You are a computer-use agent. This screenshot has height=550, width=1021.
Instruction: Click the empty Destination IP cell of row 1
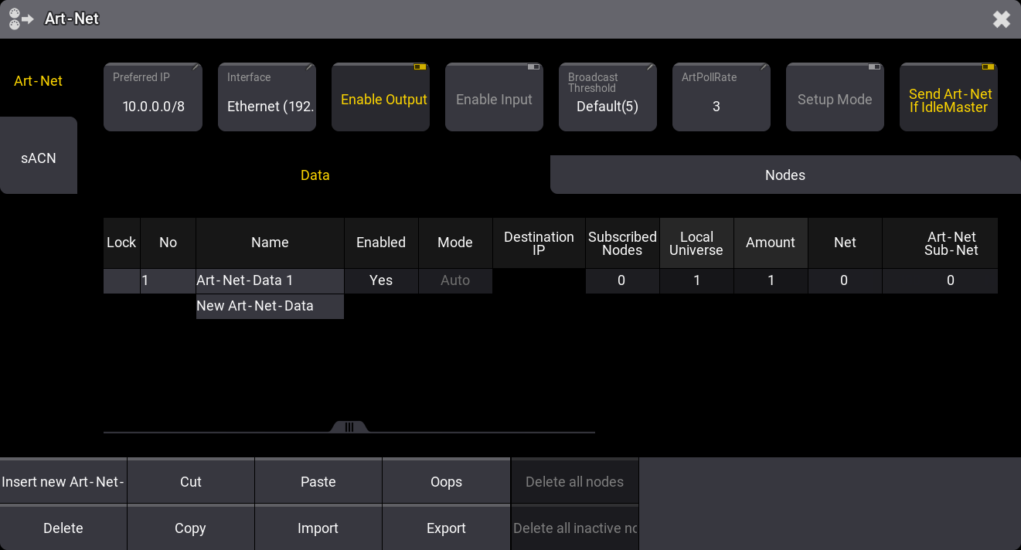(539, 281)
